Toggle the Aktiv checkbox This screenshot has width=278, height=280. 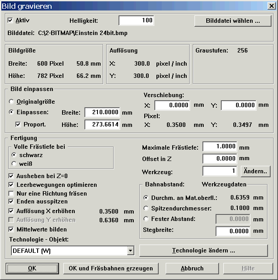[x=11, y=21]
